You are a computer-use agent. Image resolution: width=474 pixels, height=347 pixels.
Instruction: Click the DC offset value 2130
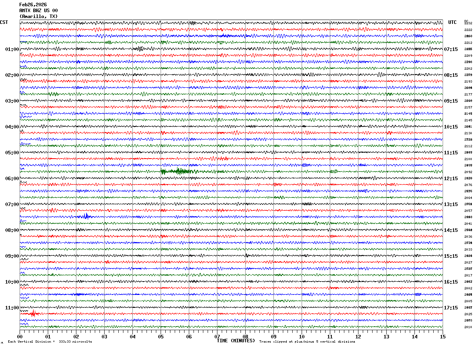[x=468, y=133]
